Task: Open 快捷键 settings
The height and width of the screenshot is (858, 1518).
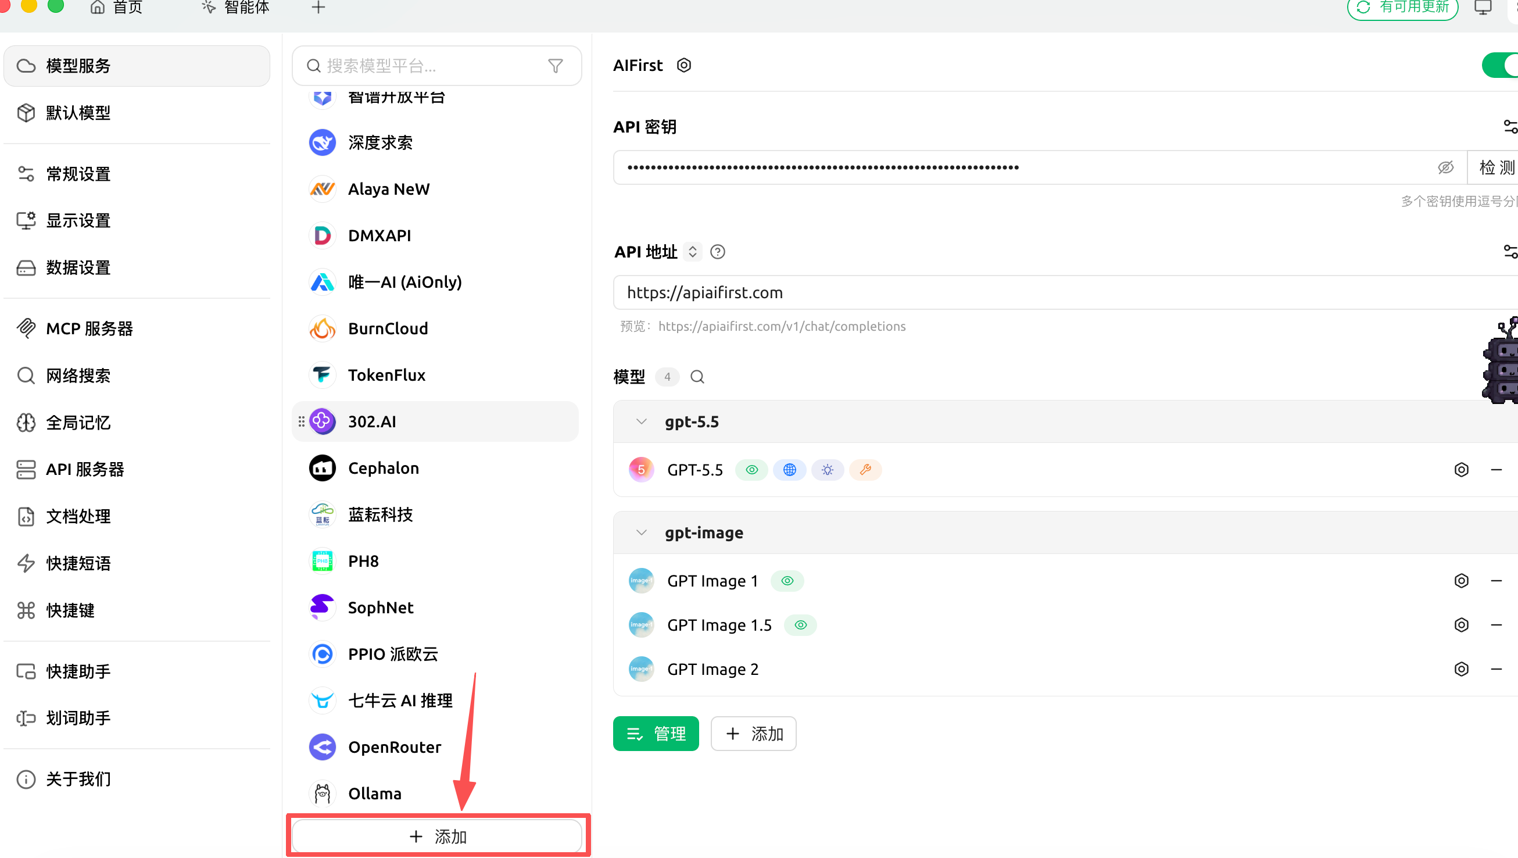Action: click(137, 610)
